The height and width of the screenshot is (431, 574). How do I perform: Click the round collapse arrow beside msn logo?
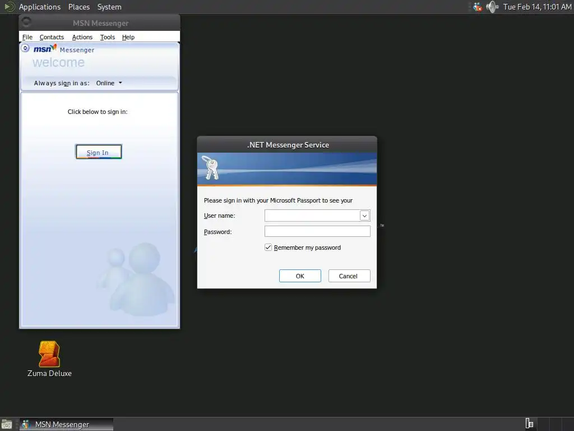pos(25,48)
